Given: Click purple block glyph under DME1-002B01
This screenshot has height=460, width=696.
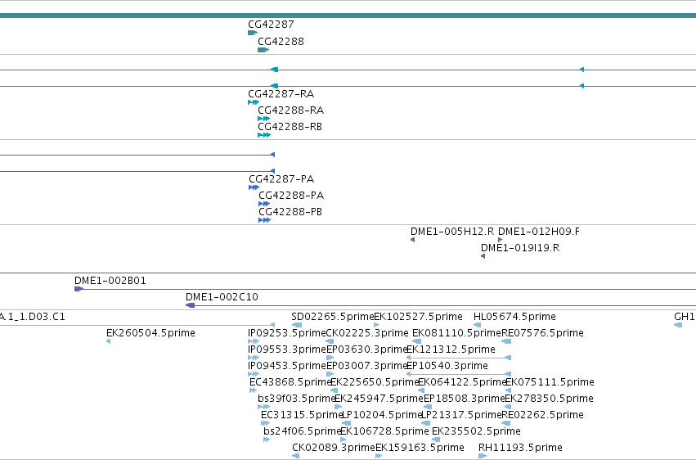Looking at the screenshot, I should coord(79,289).
